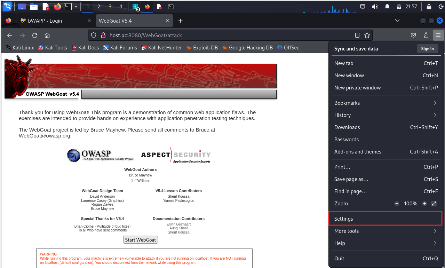The image size is (445, 268).
Task: Launch Firefox from the panel launcher
Action: (57, 6)
